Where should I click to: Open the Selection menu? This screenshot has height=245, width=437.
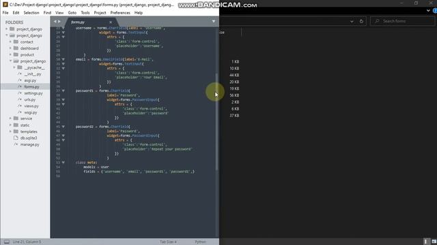click(x=31, y=13)
